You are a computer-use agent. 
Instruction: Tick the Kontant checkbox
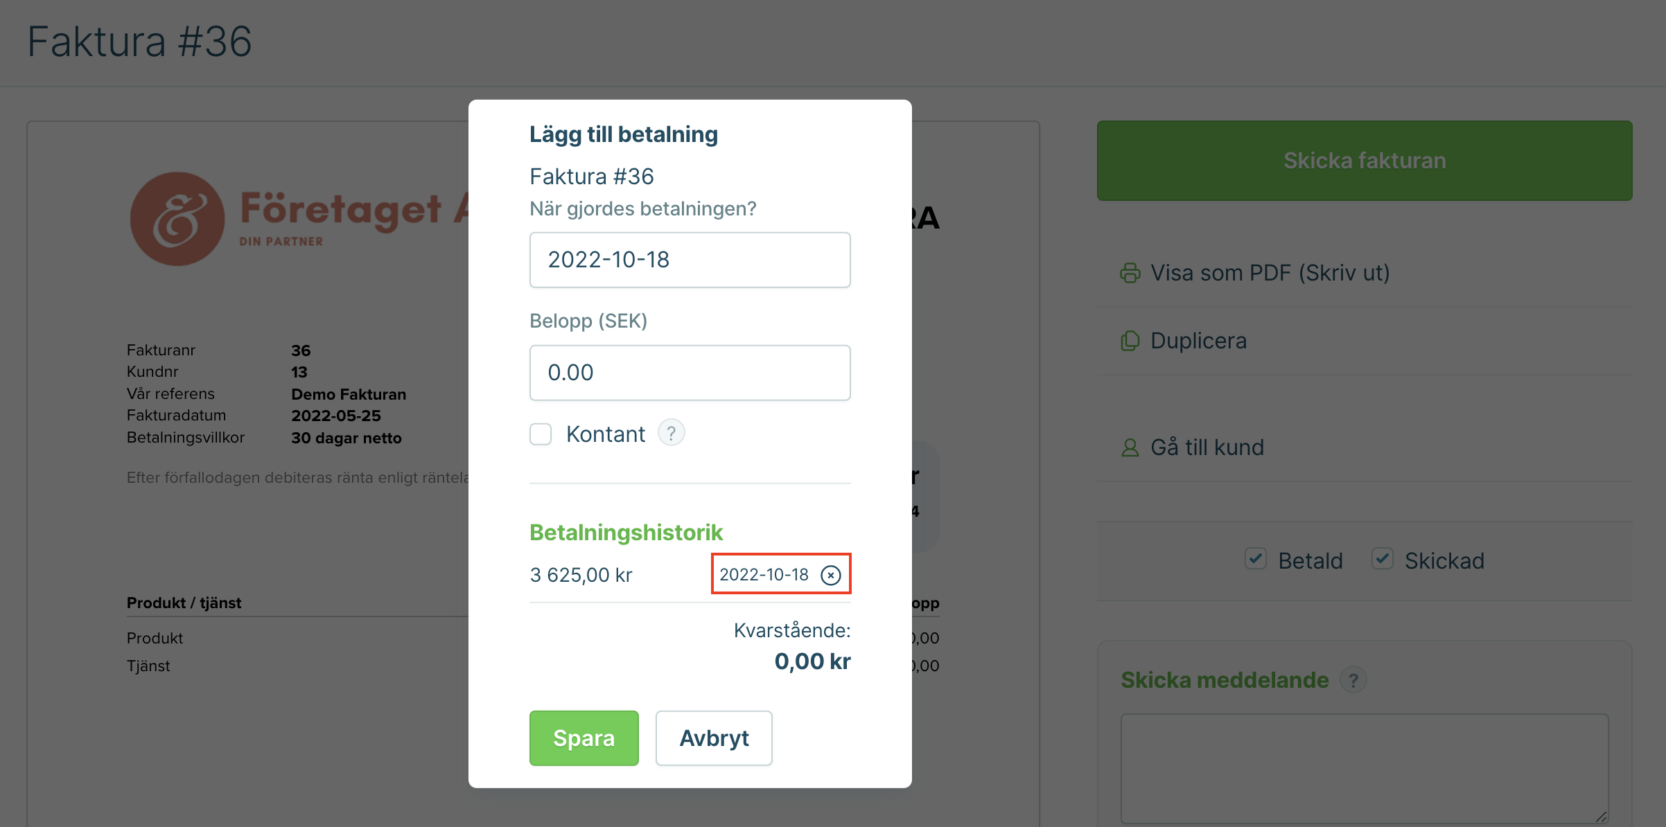(x=541, y=434)
